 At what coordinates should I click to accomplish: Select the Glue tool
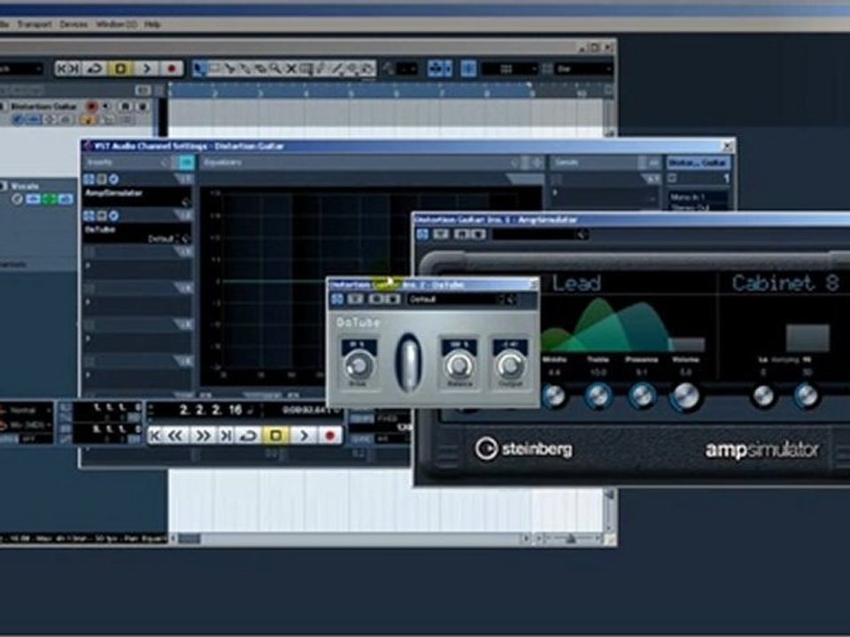pyautogui.click(x=245, y=69)
